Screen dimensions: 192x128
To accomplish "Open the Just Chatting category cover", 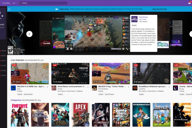I will coord(40,115).
